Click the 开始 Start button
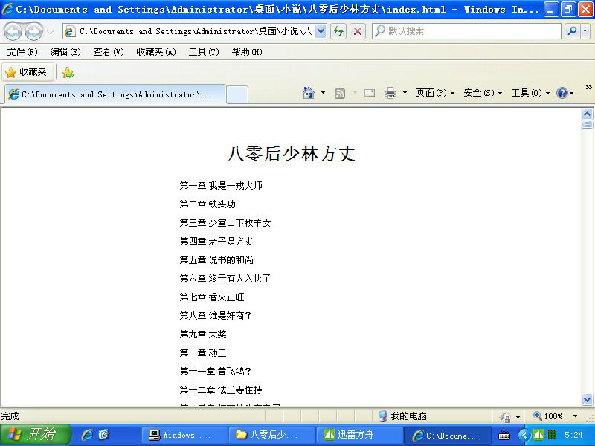The height and width of the screenshot is (446, 595). 35,435
